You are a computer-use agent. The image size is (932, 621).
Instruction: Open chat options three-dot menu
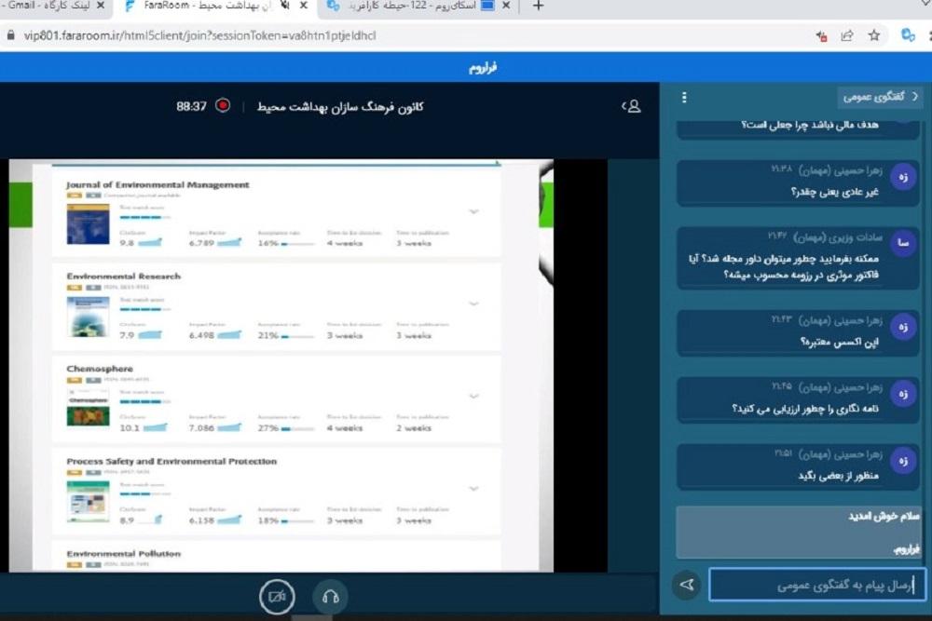[x=684, y=98]
